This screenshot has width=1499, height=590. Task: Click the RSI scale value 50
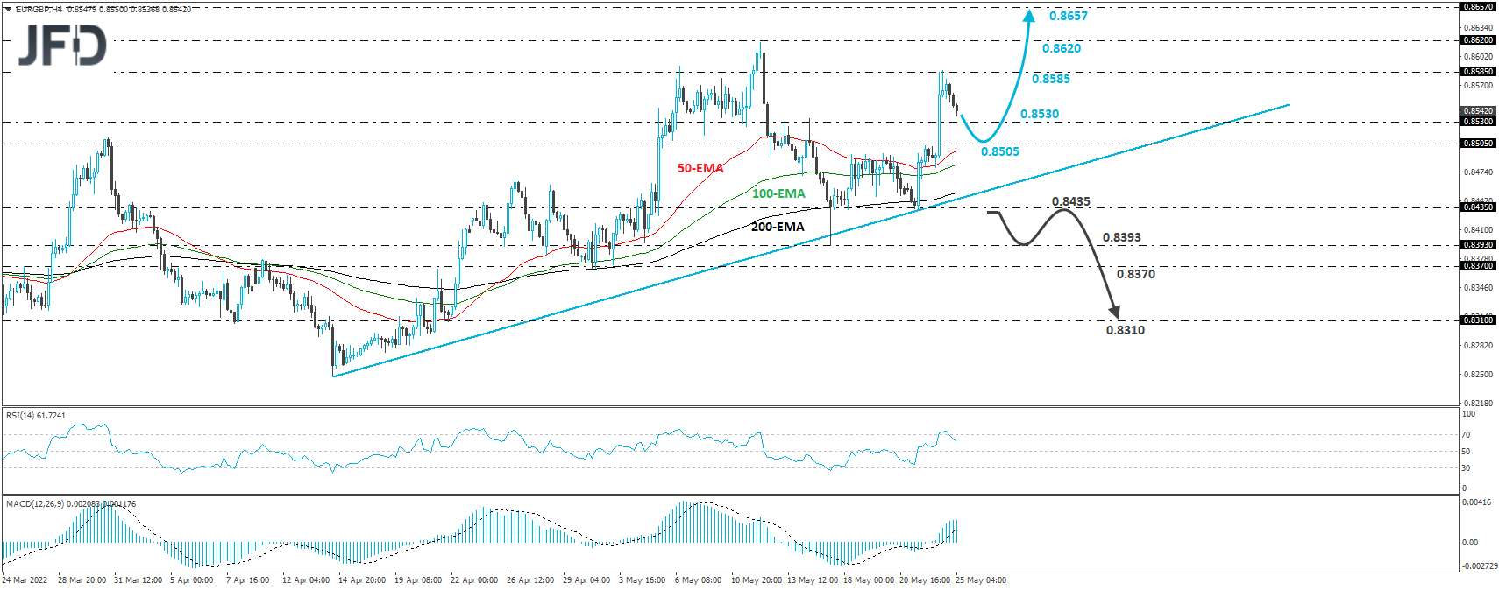coord(1466,452)
